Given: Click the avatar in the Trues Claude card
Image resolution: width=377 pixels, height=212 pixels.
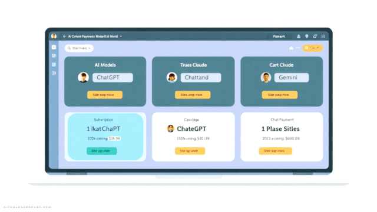Looking at the screenshot, I should tap(171, 77).
